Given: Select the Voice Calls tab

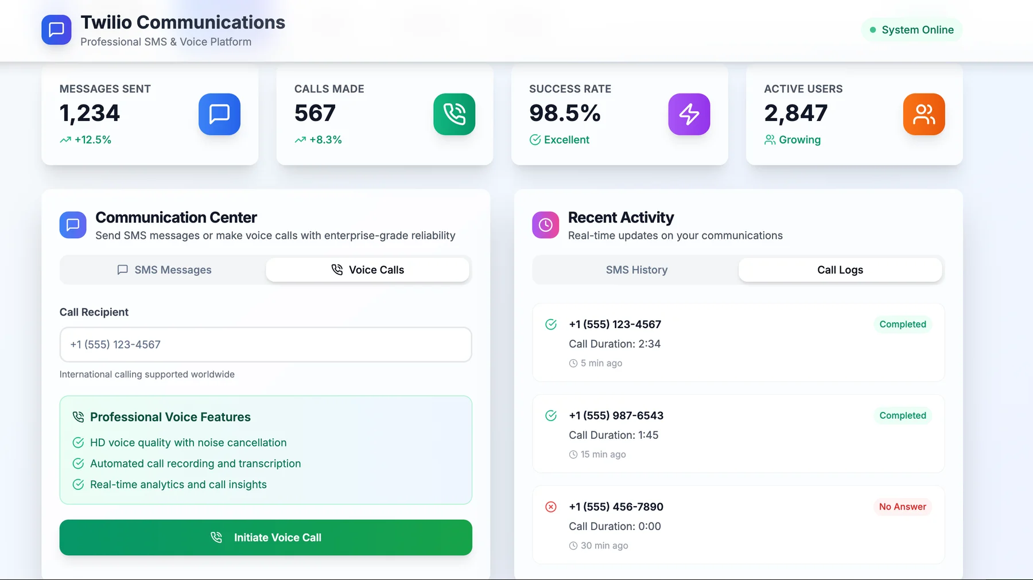Looking at the screenshot, I should click(367, 270).
